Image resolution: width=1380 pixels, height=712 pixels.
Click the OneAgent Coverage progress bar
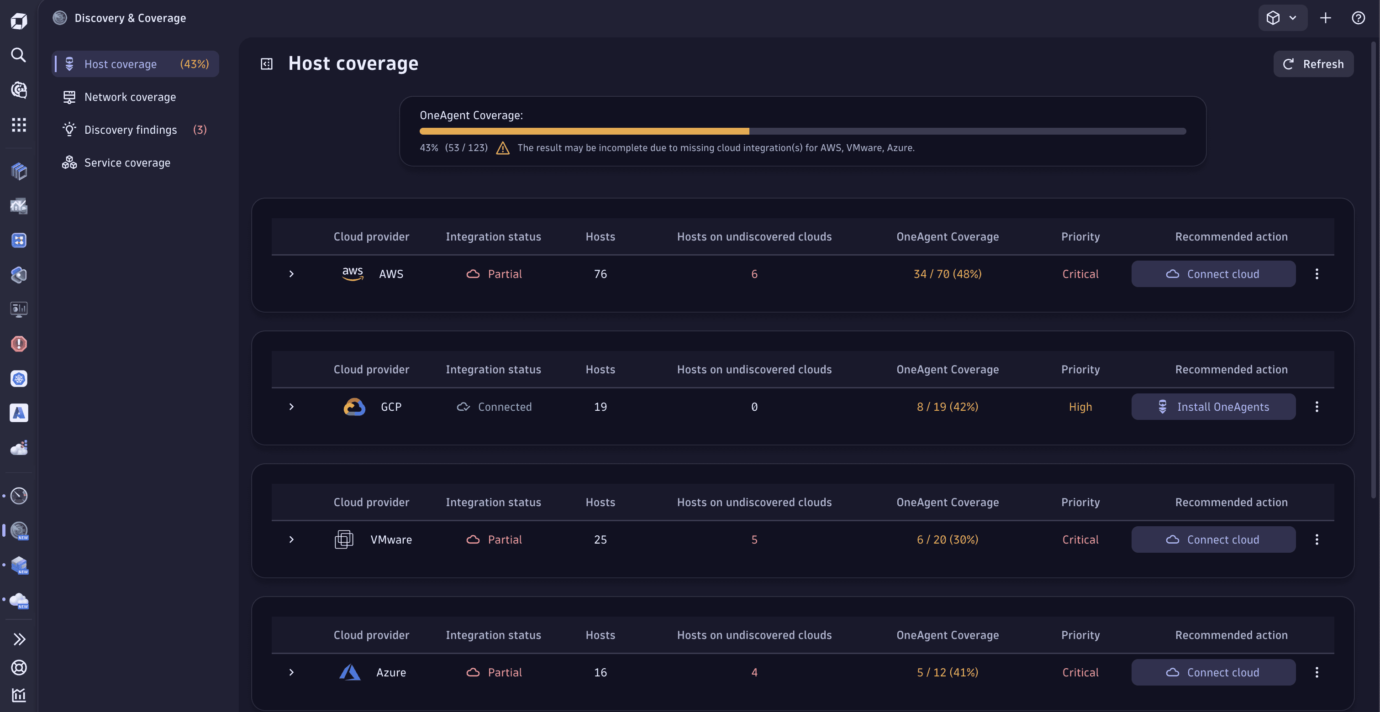click(802, 131)
